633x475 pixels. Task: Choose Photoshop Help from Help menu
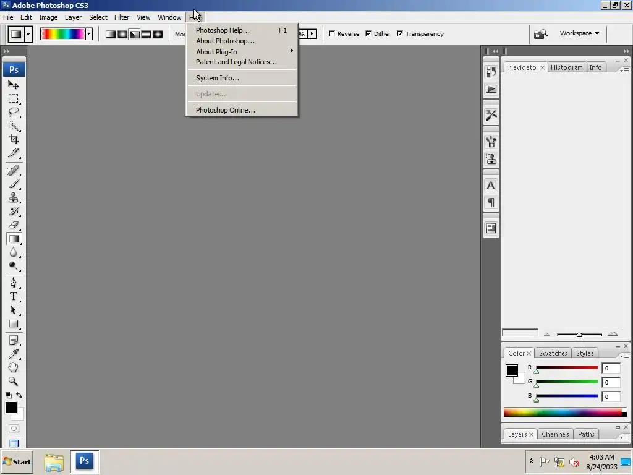click(x=242, y=30)
